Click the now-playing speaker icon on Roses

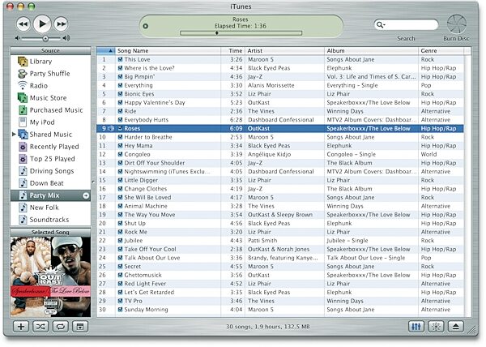point(111,128)
